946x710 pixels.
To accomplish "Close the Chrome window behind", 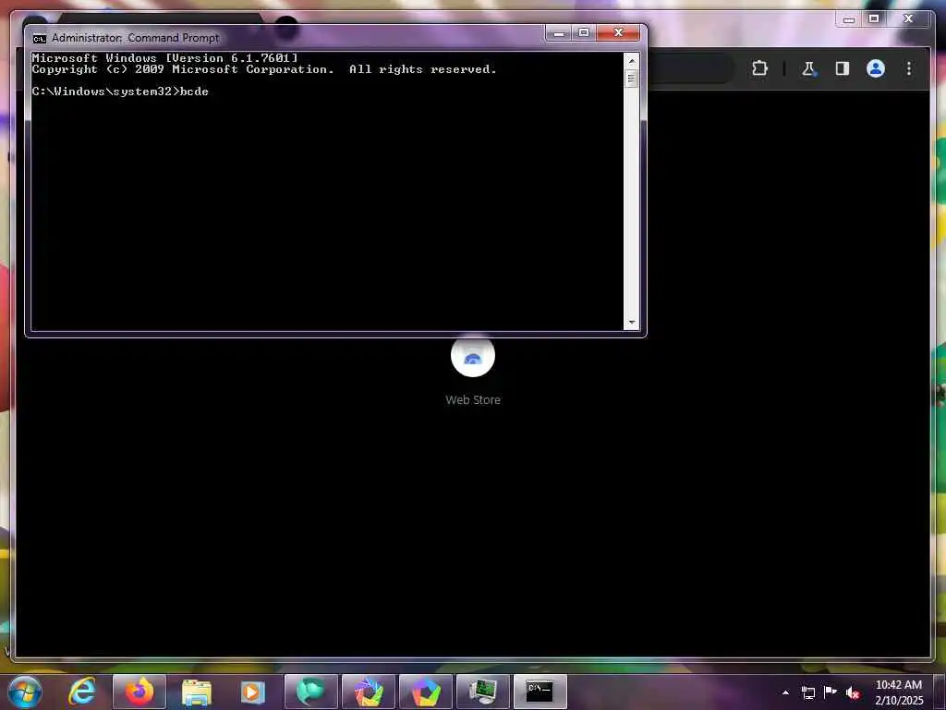I will 908,19.
